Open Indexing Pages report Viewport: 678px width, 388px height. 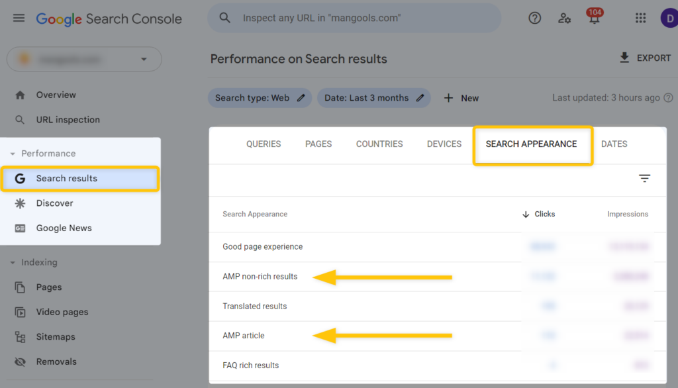click(x=49, y=287)
